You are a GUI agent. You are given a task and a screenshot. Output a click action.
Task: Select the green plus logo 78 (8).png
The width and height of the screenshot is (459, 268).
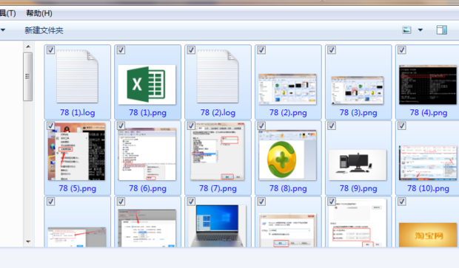[x=287, y=155]
